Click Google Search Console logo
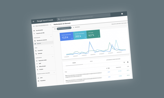 coord(45,21)
